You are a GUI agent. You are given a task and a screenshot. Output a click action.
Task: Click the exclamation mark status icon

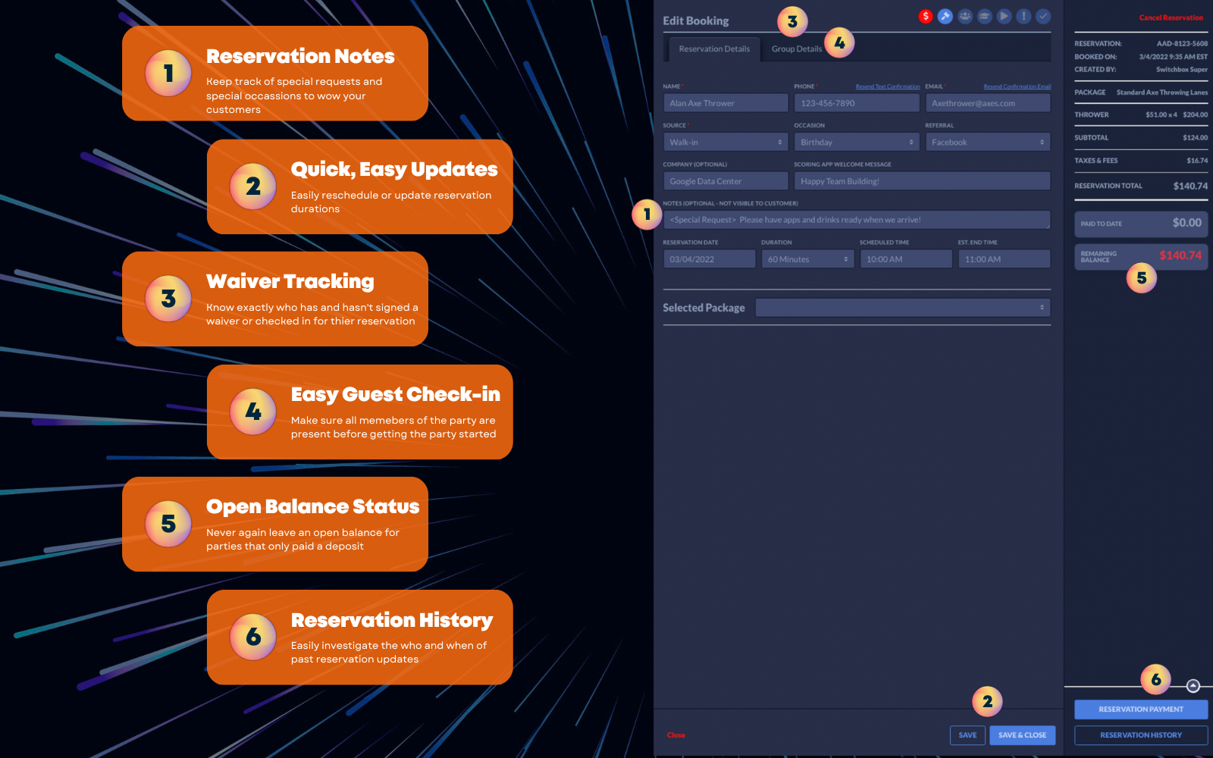pyautogui.click(x=1024, y=16)
